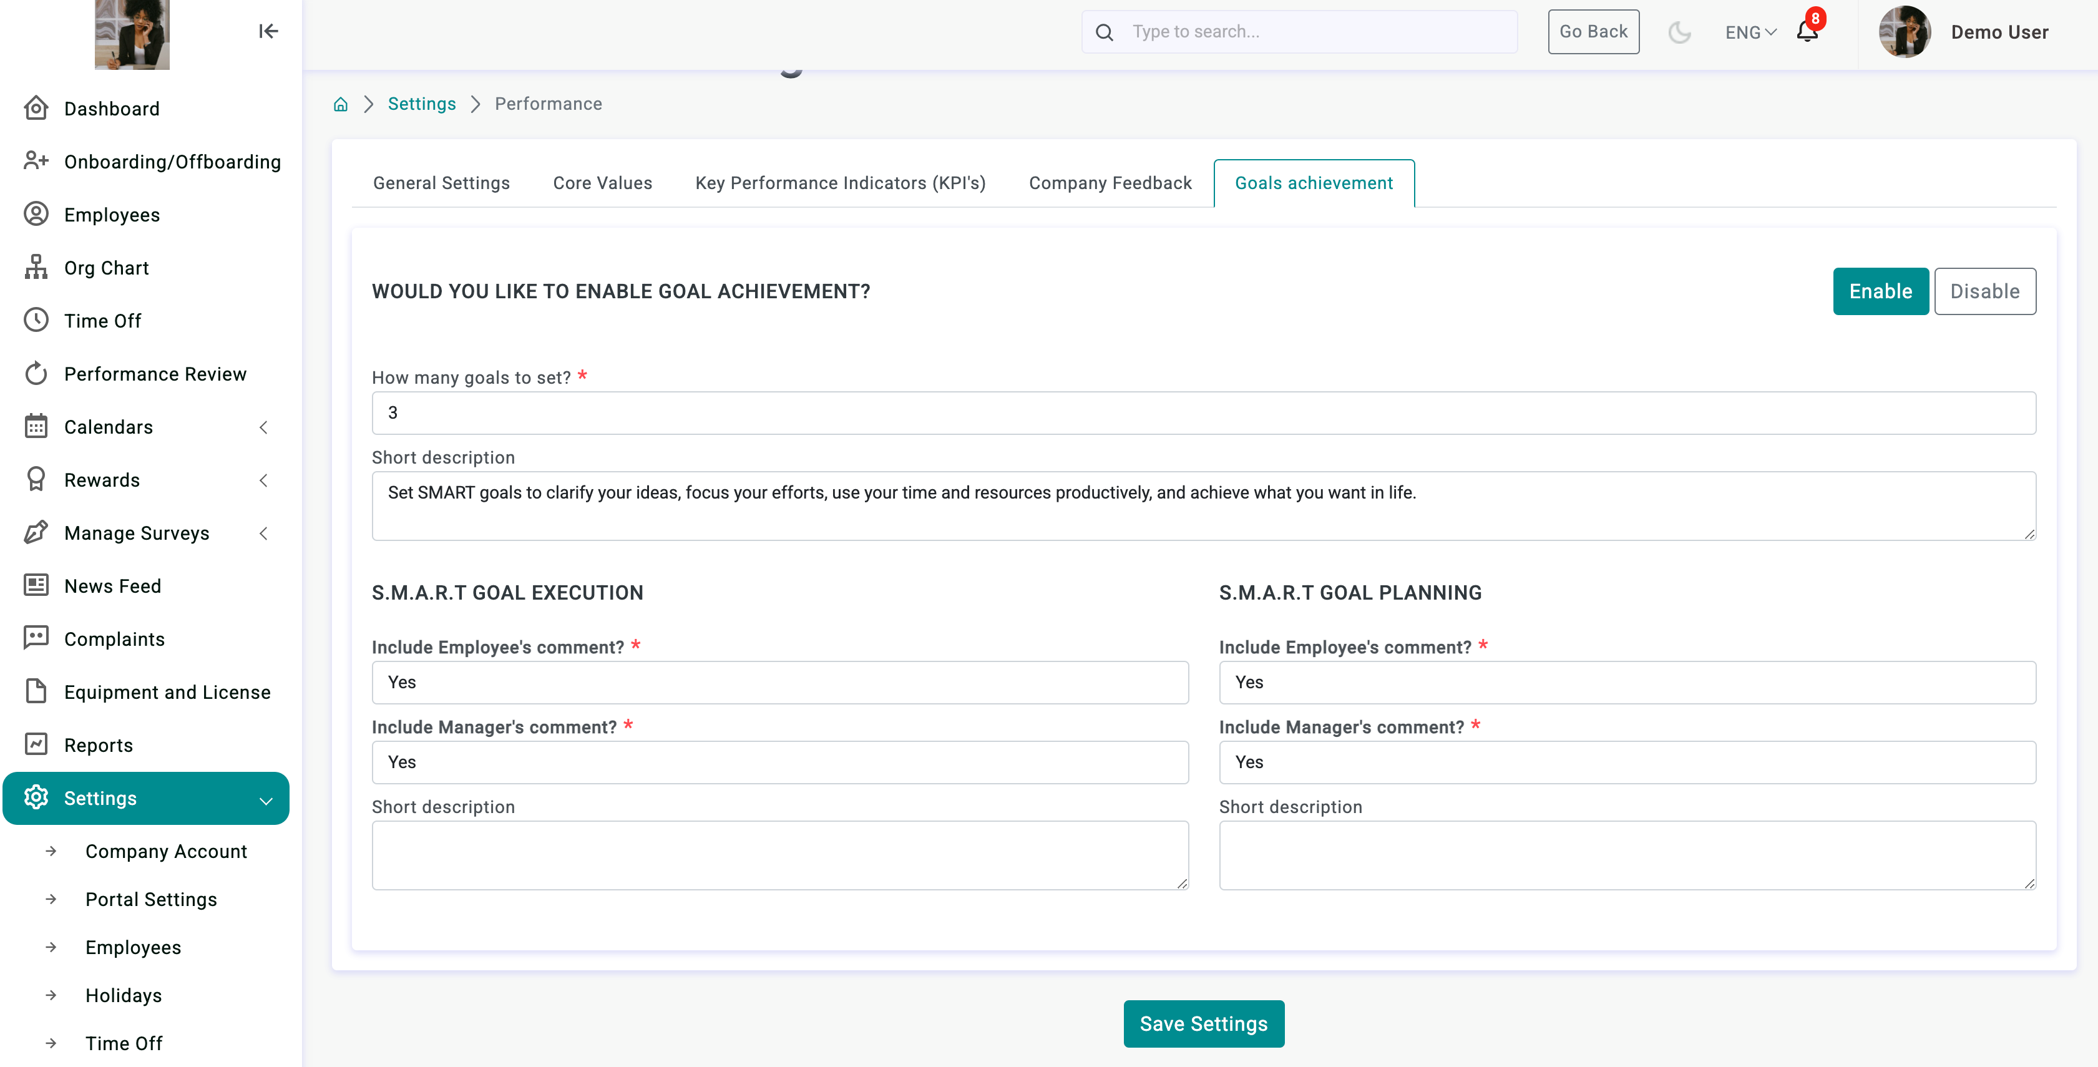Open Portal Settings link

[150, 899]
